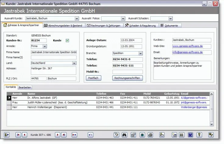Go to the next customer record
Screen dimensions: 224x144
[x=58, y=135]
